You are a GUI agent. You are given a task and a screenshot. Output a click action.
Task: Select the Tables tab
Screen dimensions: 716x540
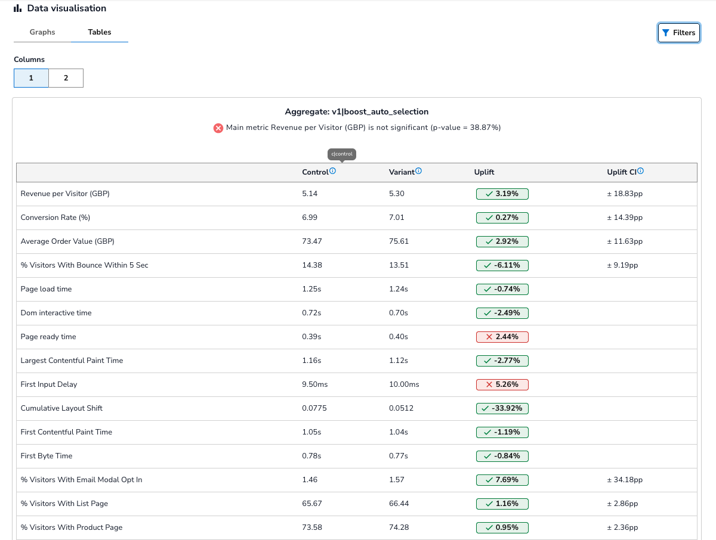pos(100,32)
